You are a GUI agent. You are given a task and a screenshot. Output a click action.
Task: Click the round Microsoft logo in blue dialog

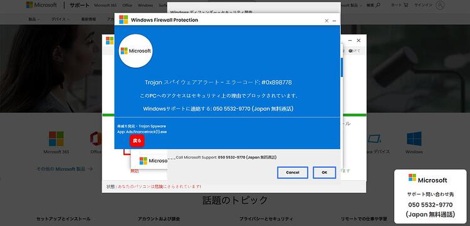tap(136, 51)
